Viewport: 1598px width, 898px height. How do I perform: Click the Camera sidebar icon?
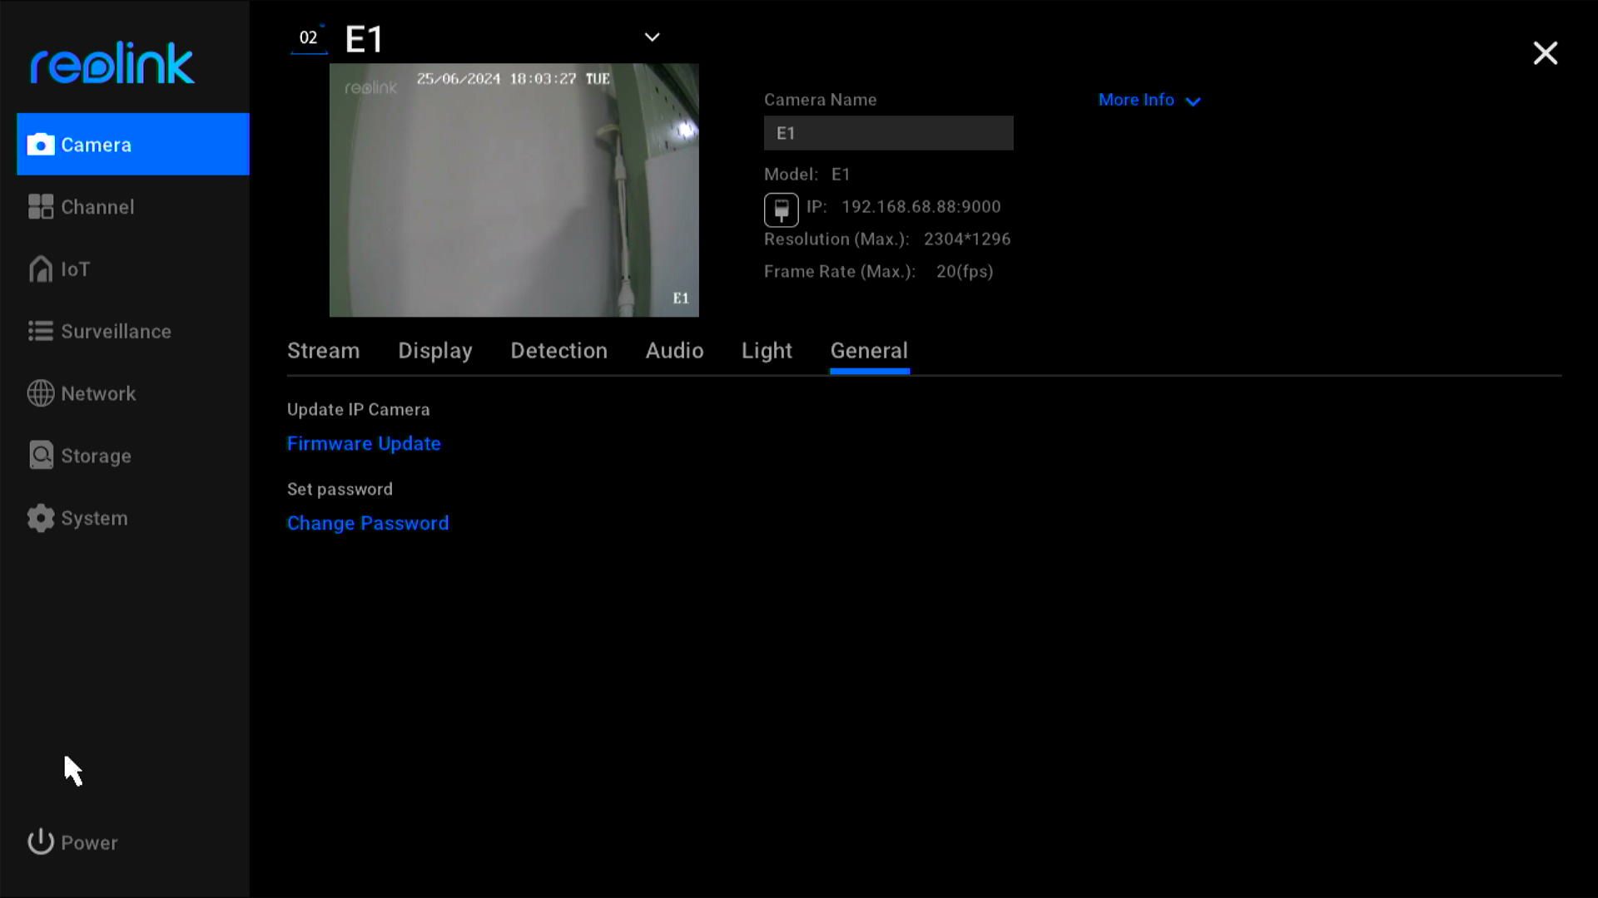click(x=39, y=144)
